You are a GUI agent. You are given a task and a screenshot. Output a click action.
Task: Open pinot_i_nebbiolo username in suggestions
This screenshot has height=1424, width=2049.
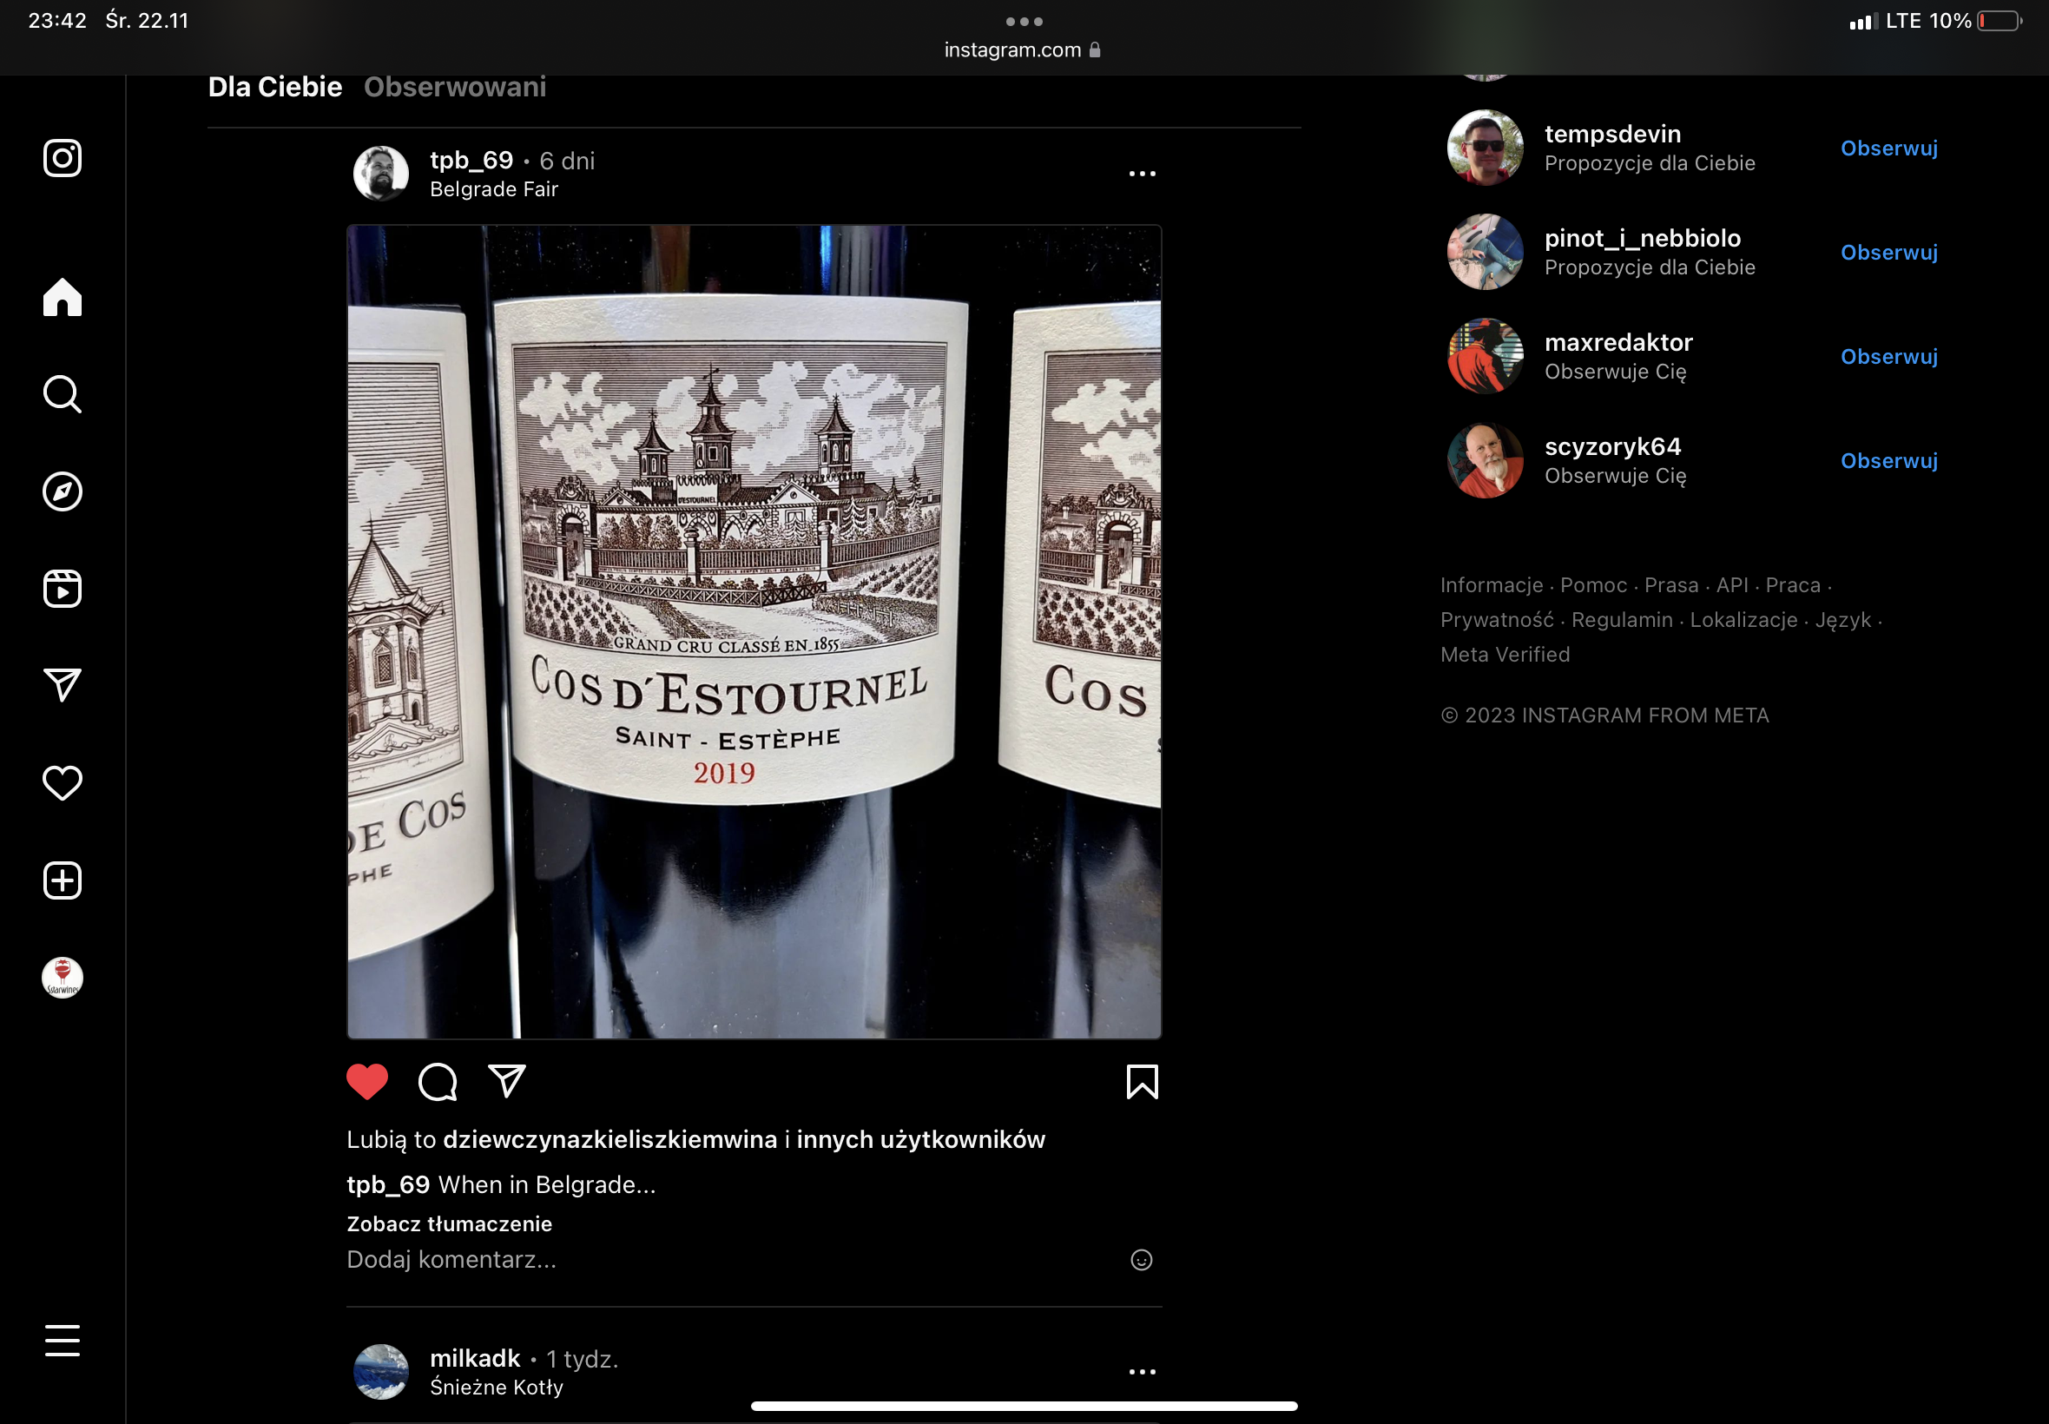pos(1642,238)
